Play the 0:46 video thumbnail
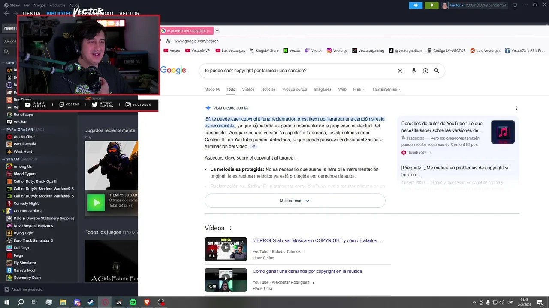The image size is (549, 308). click(226, 280)
